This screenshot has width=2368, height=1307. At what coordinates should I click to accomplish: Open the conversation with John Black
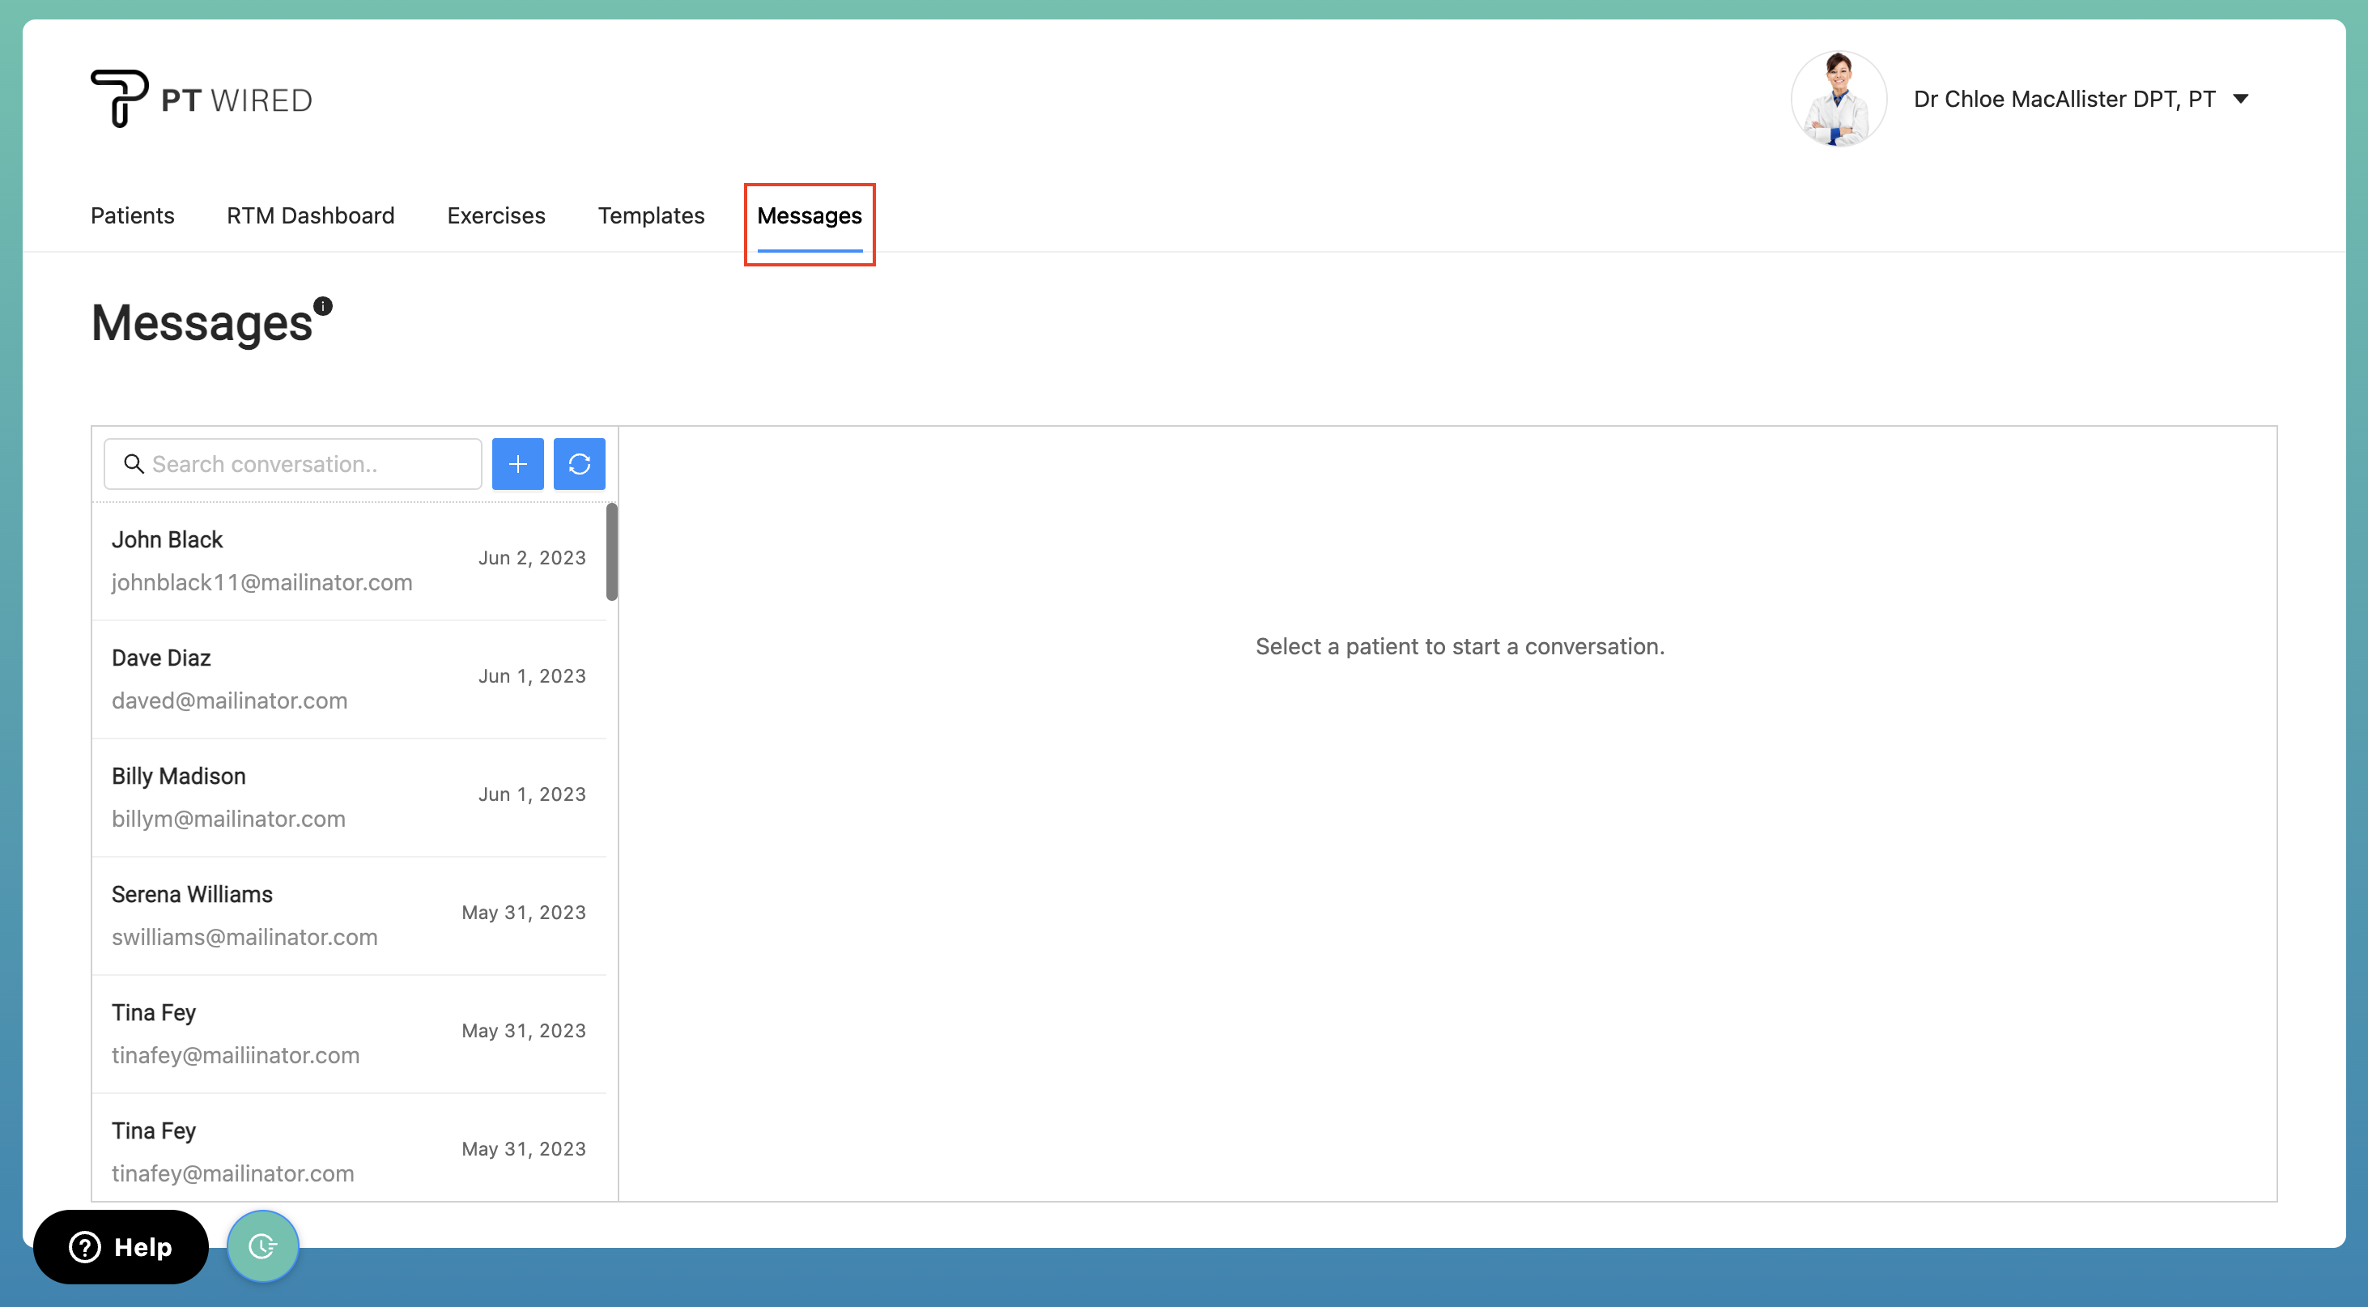(x=349, y=560)
